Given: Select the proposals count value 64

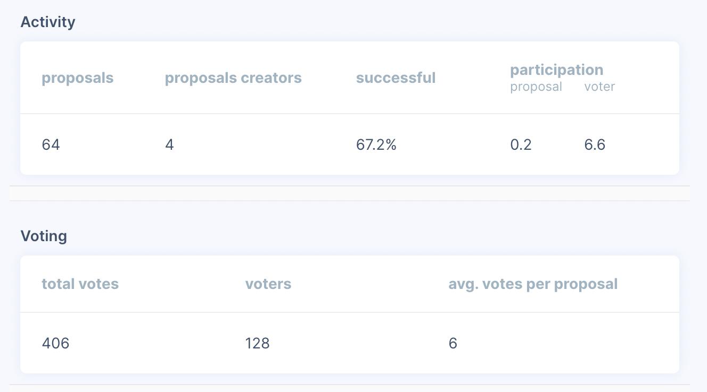Looking at the screenshot, I should point(51,145).
